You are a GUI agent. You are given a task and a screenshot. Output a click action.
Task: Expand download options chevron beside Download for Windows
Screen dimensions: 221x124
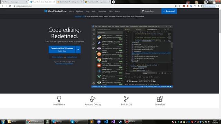point(78,50)
